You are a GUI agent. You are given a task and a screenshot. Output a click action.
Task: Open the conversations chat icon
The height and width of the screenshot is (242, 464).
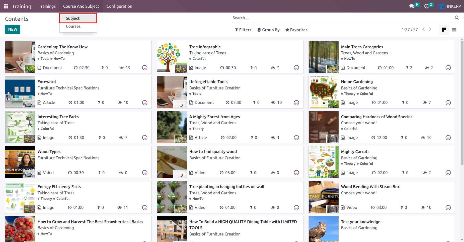[x=412, y=6]
